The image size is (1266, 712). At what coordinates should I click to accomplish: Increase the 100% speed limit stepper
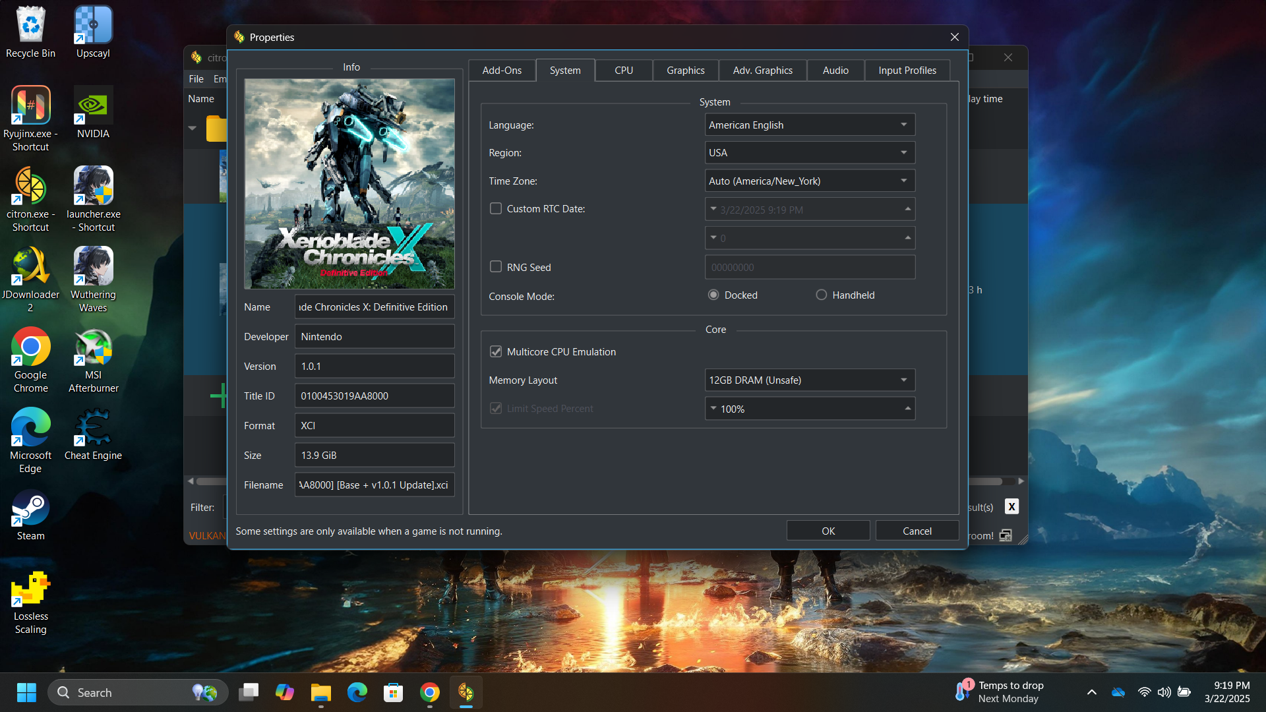pyautogui.click(x=908, y=409)
